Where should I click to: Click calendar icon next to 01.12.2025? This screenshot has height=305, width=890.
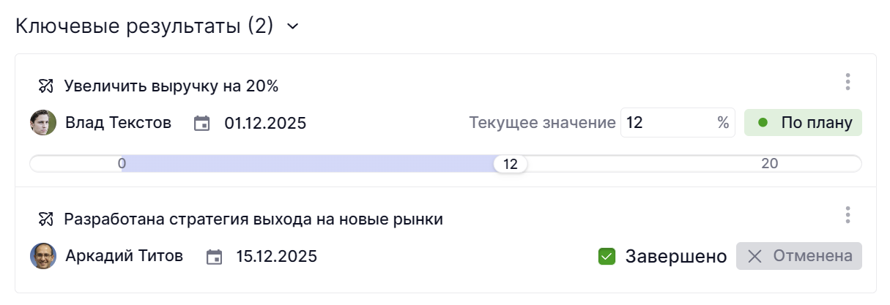click(201, 123)
